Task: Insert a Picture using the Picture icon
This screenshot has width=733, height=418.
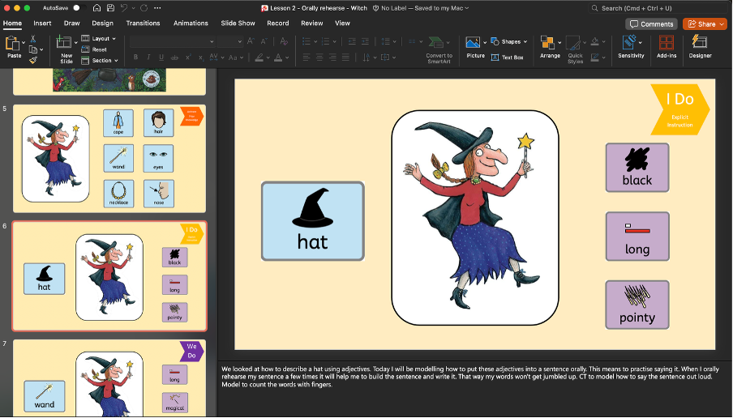Action: tap(473, 42)
